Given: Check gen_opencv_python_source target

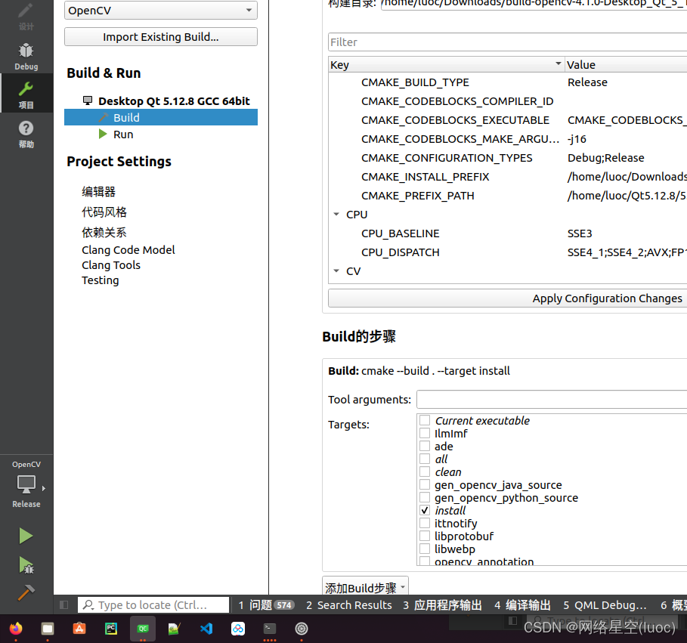Looking at the screenshot, I should tap(425, 498).
